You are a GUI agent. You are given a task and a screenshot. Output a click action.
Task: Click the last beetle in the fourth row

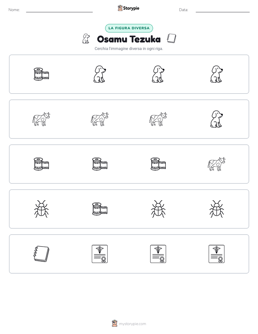pos(216,209)
